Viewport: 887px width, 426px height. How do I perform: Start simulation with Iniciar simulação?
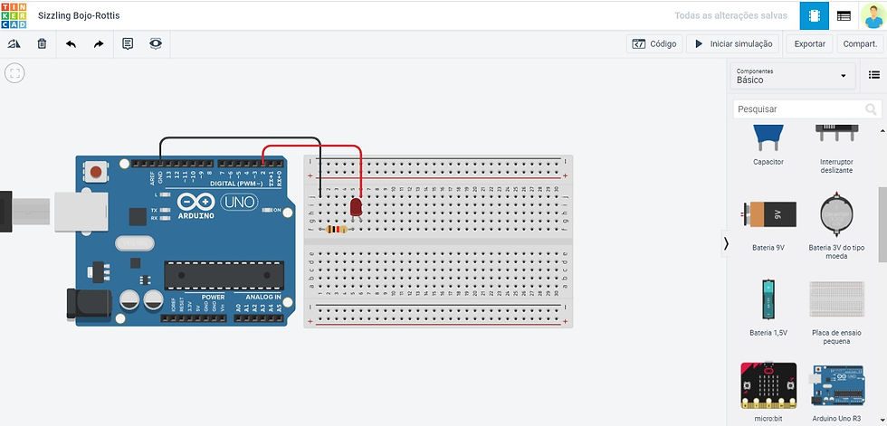click(732, 43)
